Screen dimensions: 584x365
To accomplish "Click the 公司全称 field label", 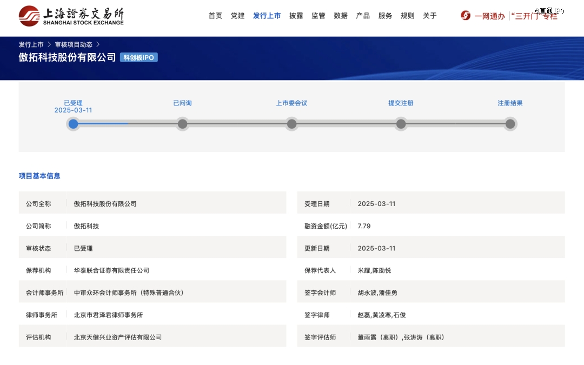I will pyautogui.click(x=38, y=204).
